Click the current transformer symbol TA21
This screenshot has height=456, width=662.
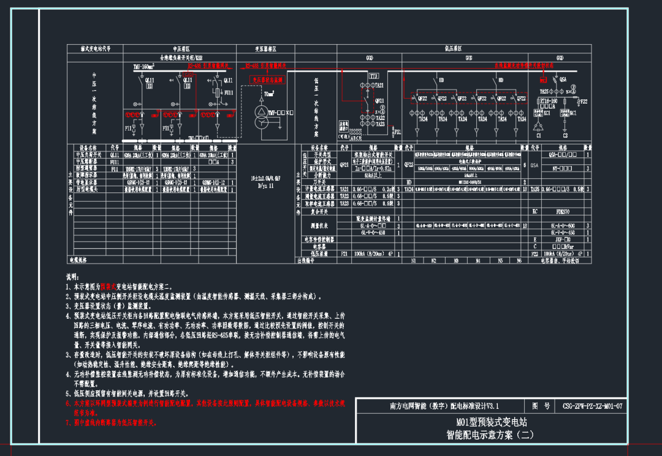tap(367, 85)
